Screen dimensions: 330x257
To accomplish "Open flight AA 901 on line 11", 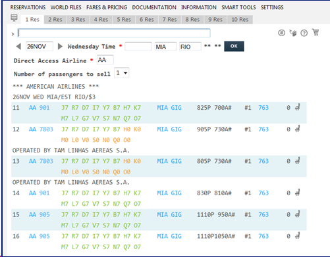I will tap(40, 108).
